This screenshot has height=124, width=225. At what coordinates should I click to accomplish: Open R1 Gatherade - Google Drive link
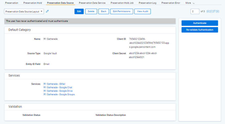point(58,91)
